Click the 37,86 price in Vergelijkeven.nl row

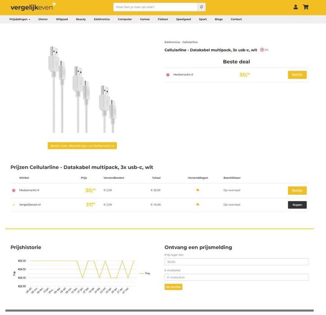90,205
